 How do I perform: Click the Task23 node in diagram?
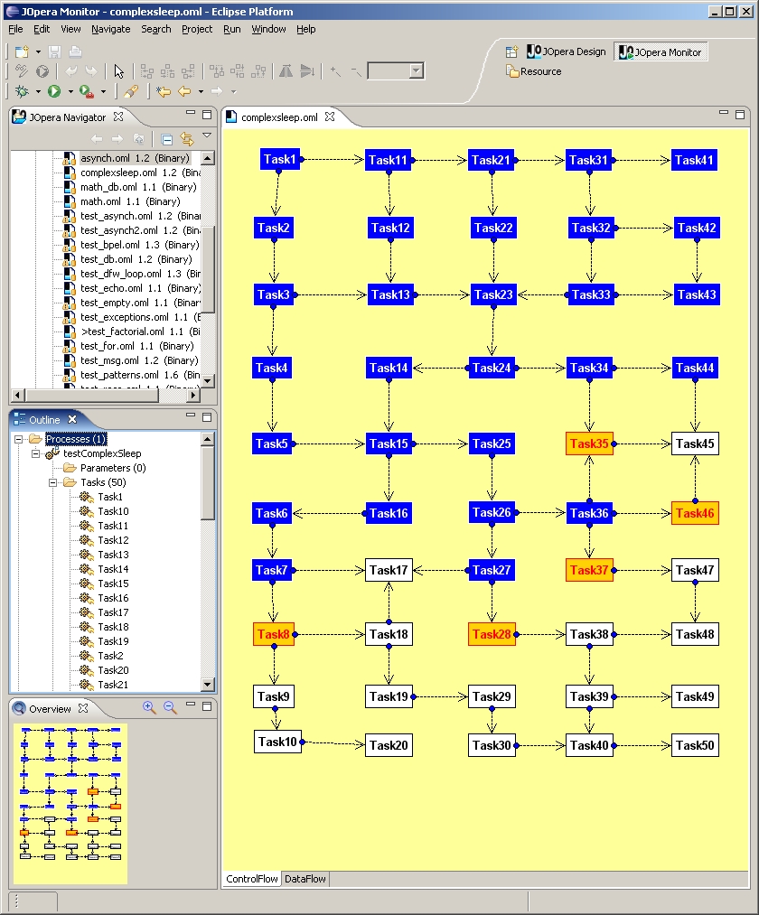493,294
